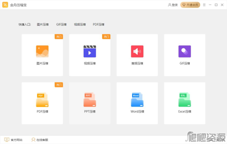Open the Excel压缩 green folder icon
Viewport: 227px width, 144px height.
tap(185, 100)
